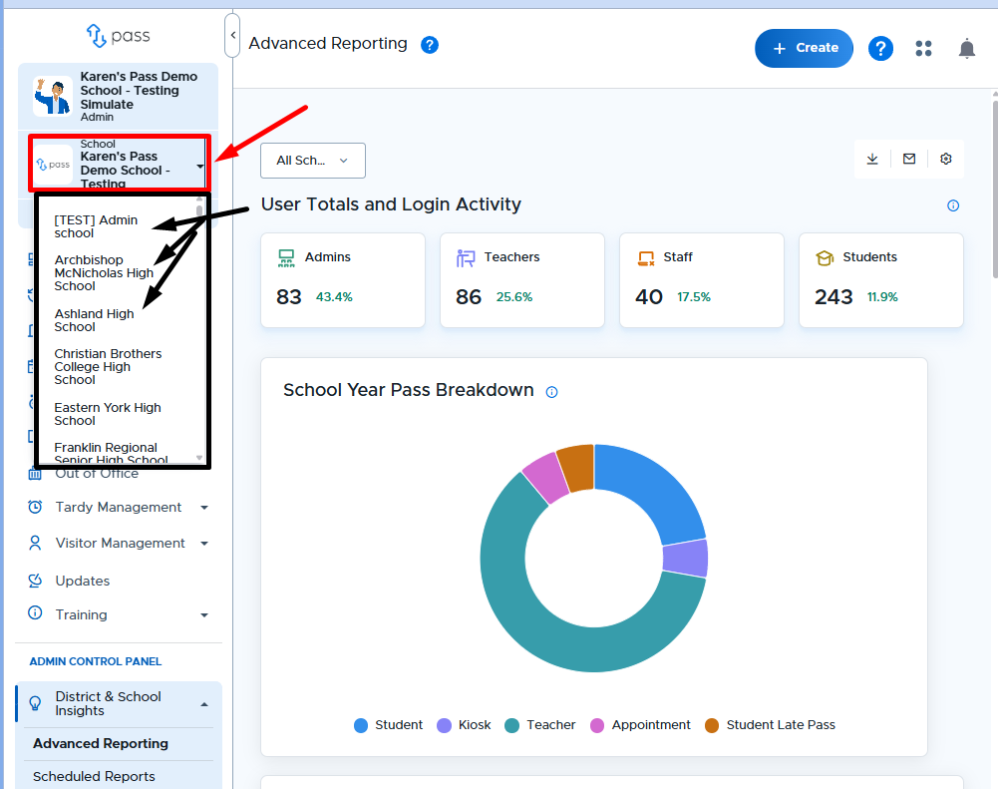Toggle Student Late Pass legend entry

click(x=770, y=725)
